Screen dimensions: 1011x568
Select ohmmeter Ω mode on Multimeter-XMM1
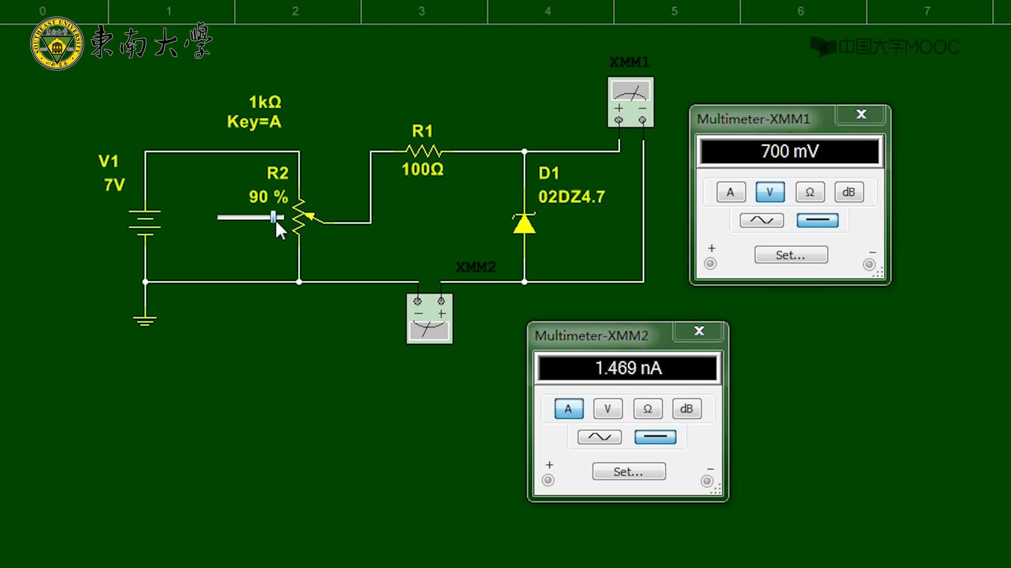[x=810, y=192]
